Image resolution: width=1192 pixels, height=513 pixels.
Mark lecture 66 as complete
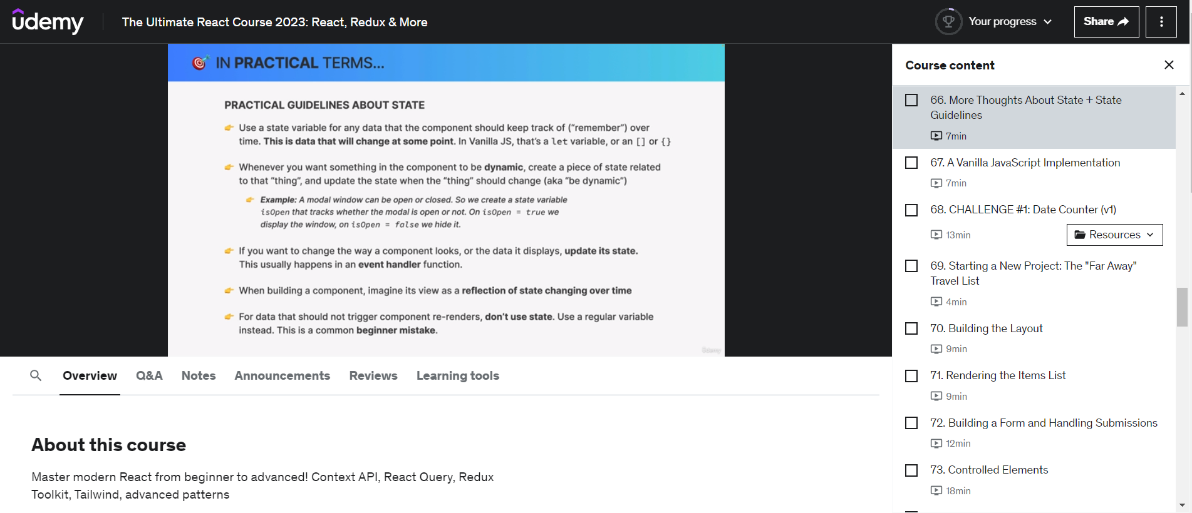coord(911,100)
